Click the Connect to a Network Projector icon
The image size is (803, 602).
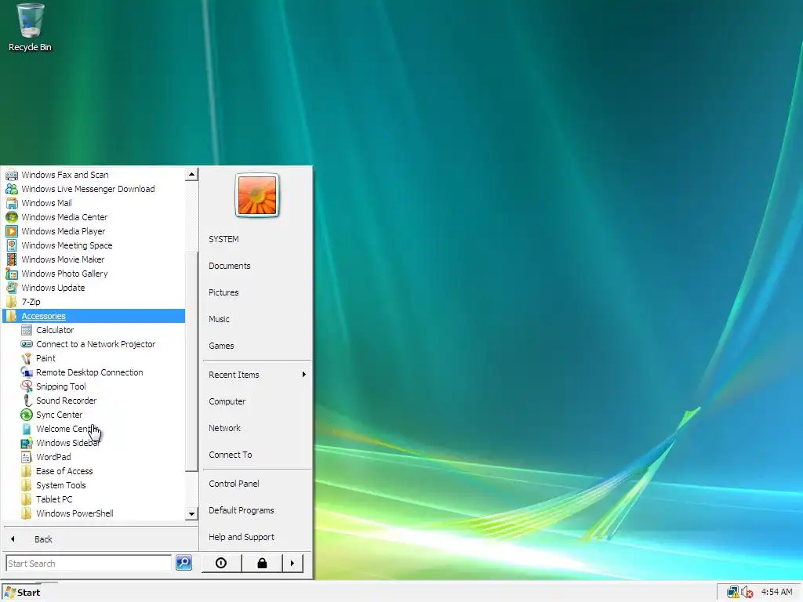pos(27,344)
